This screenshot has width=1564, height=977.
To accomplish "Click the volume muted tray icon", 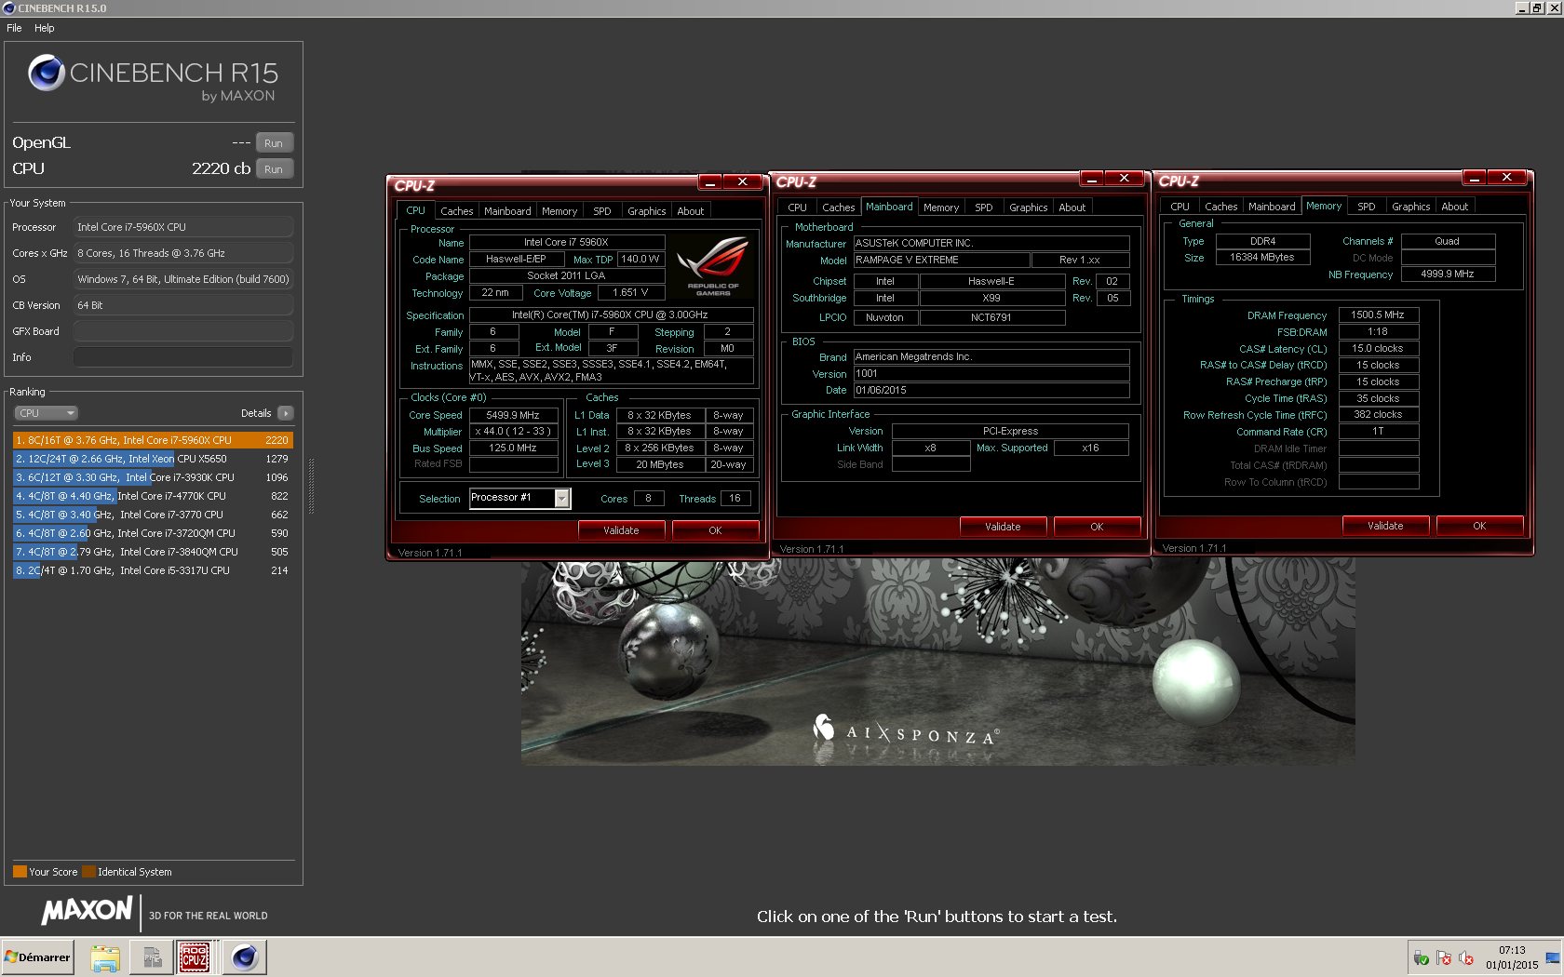I will [1466, 957].
